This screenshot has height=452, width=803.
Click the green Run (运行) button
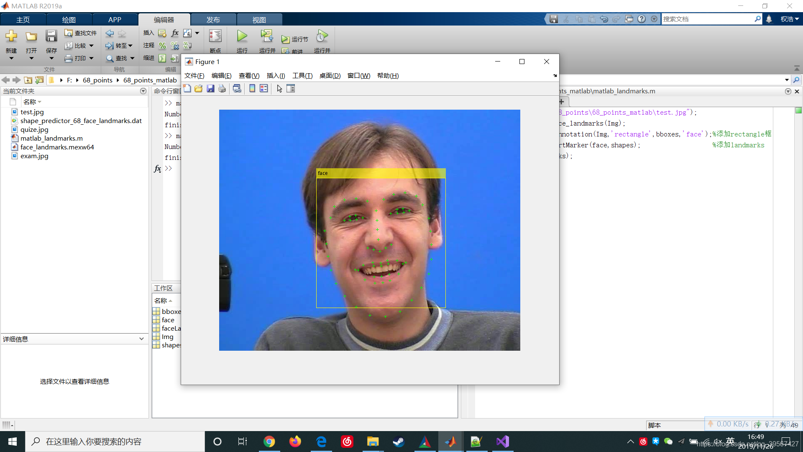point(242,37)
